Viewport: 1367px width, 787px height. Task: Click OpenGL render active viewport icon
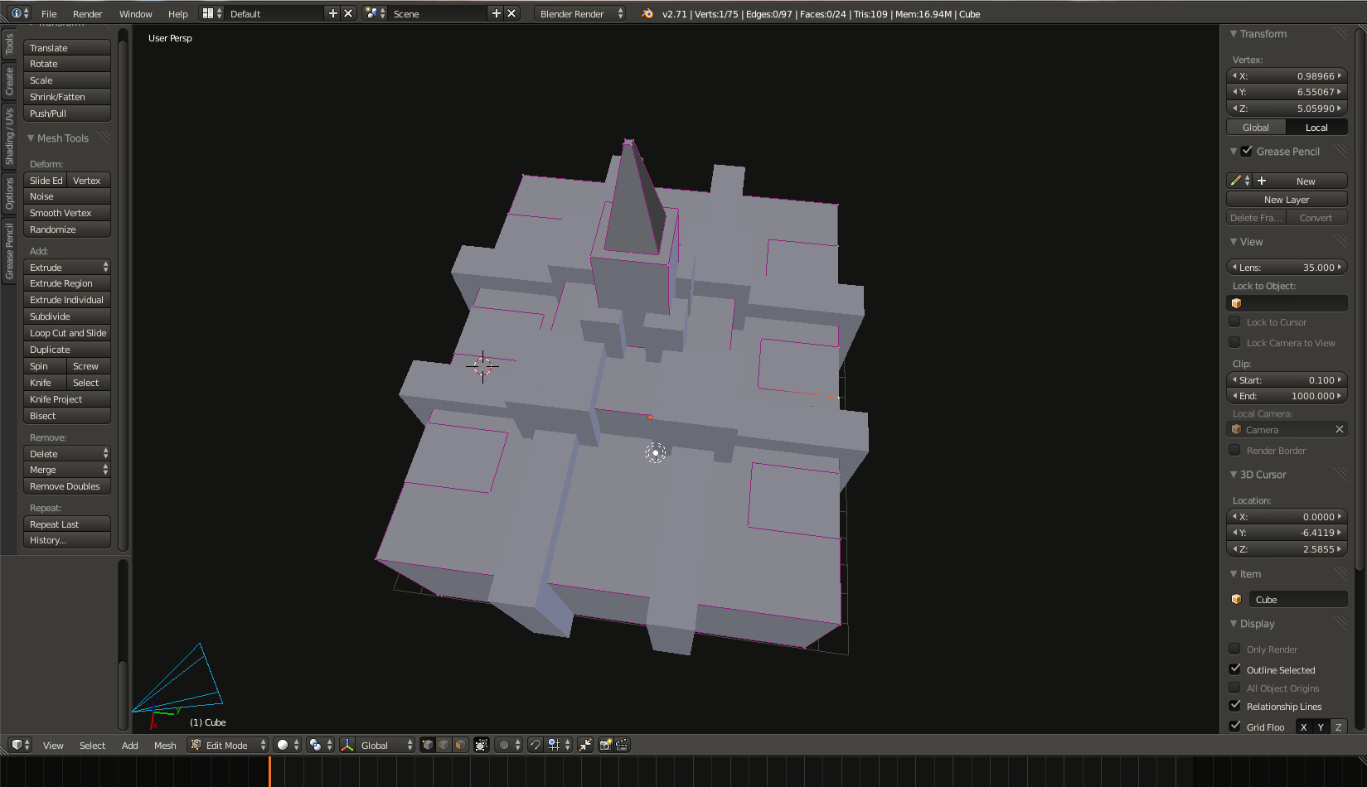605,745
